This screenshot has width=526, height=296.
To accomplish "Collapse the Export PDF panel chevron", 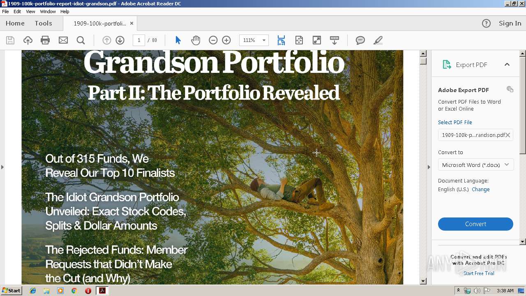I will (507, 65).
